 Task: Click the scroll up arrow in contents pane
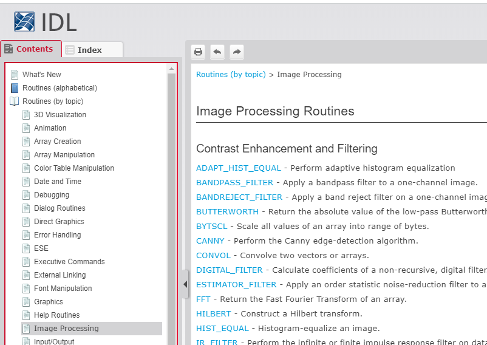[171, 69]
